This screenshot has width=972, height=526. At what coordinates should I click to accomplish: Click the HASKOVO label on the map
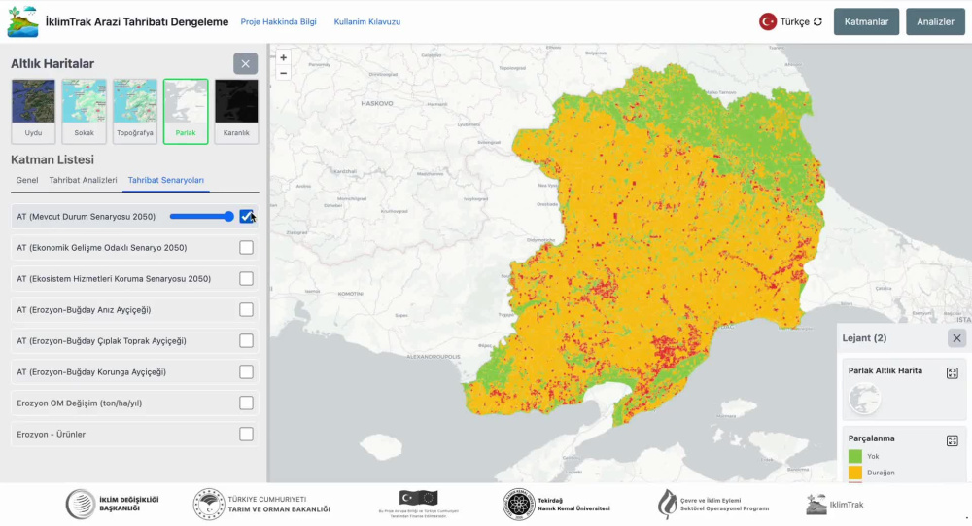pyautogui.click(x=377, y=104)
